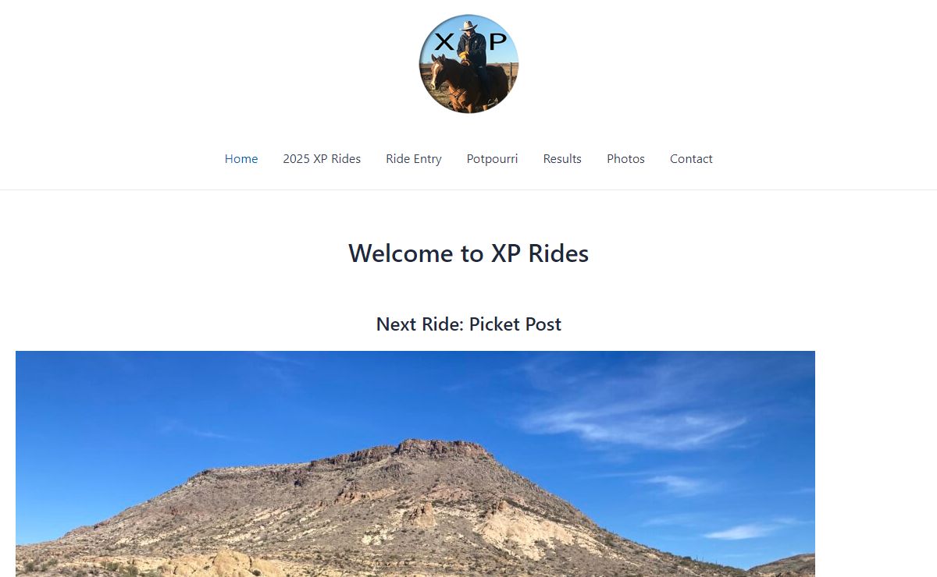Screen dimensions: 937x577
Task: Open the Photos navigation link
Action: coord(625,159)
